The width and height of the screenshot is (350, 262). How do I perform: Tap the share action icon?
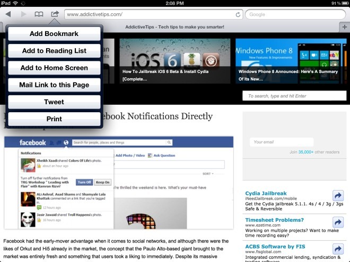click(x=55, y=14)
